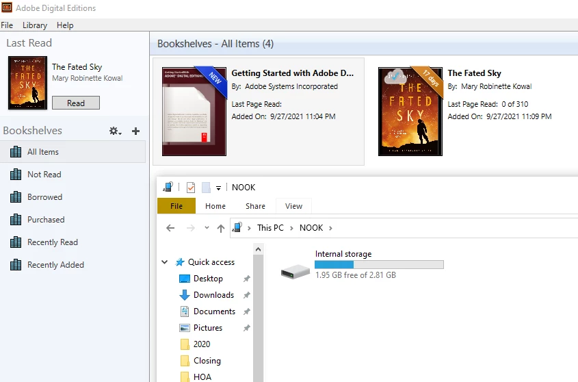Switch to the View ribbon tab
The image size is (578, 382).
(x=293, y=206)
